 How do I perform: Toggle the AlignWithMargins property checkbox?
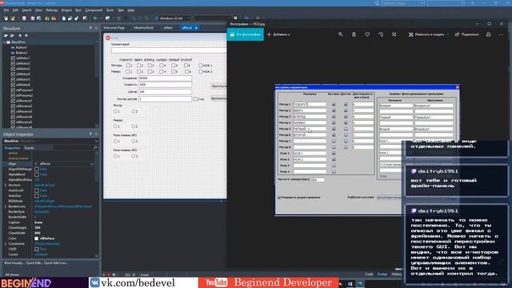point(37,169)
